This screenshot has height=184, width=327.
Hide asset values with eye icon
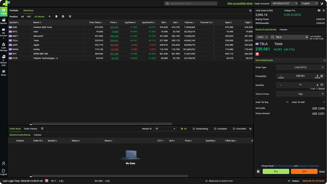(319, 10)
